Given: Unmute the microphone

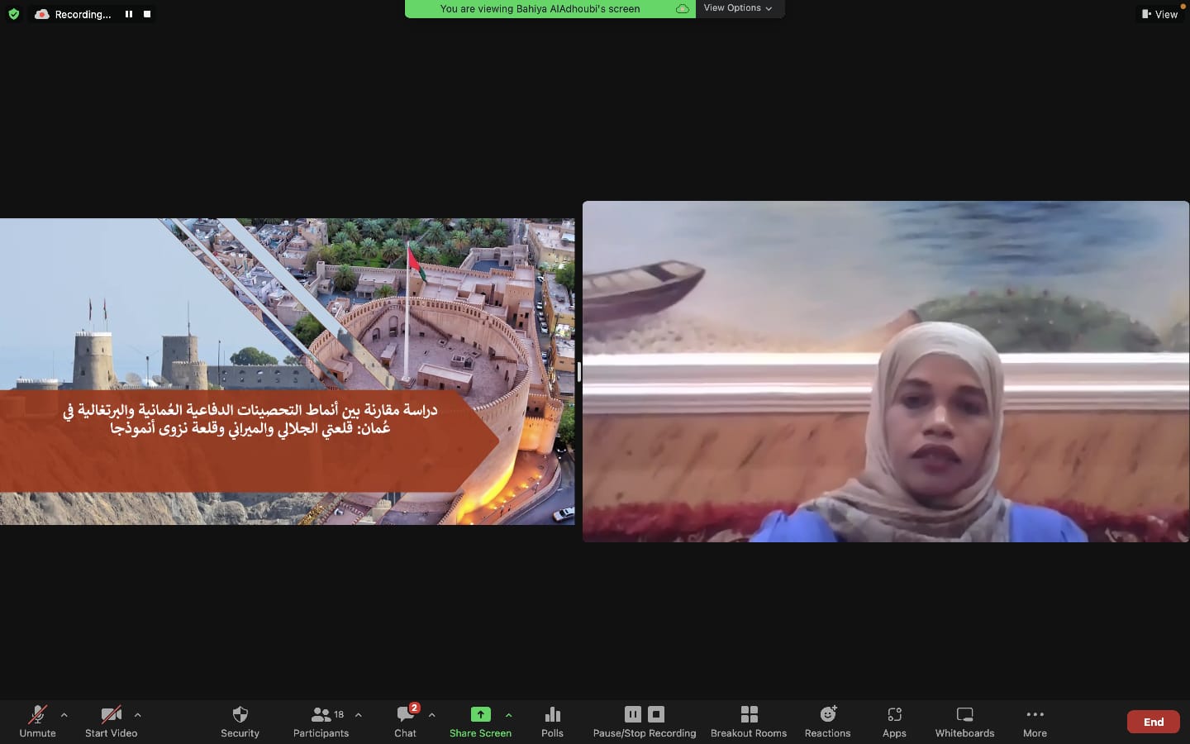Looking at the screenshot, I should coord(37,721).
